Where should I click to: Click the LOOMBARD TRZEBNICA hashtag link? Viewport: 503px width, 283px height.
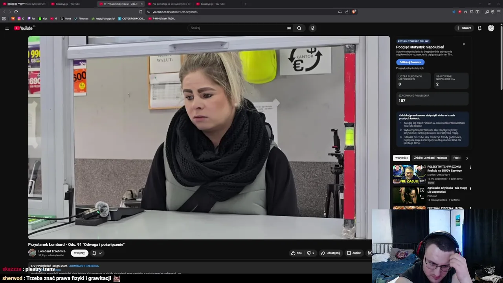tap(84, 266)
